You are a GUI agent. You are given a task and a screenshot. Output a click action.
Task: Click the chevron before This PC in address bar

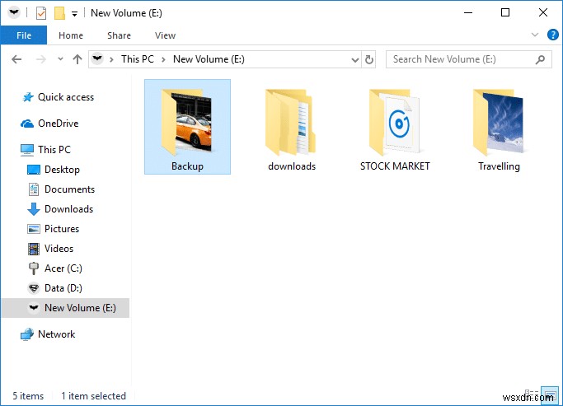pyautogui.click(x=111, y=59)
